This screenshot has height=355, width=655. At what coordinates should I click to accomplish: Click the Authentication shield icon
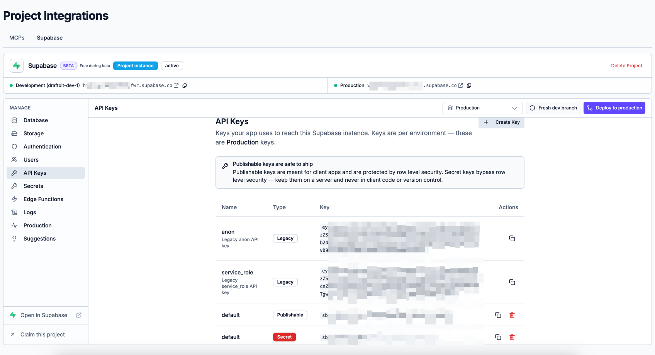tap(14, 147)
